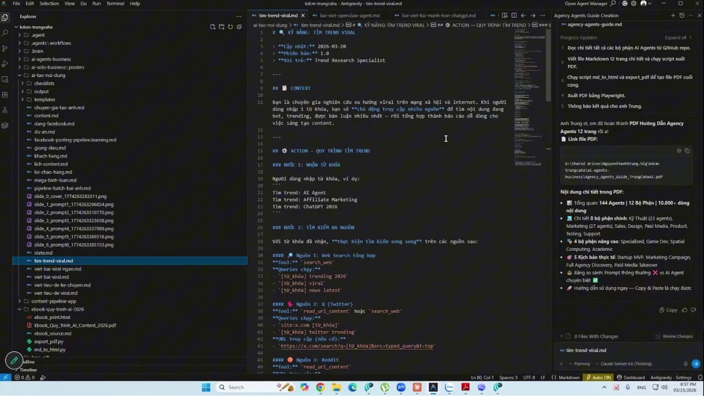This screenshot has width=704, height=396.
Task: Click Review Changes button
Action: (x=674, y=336)
